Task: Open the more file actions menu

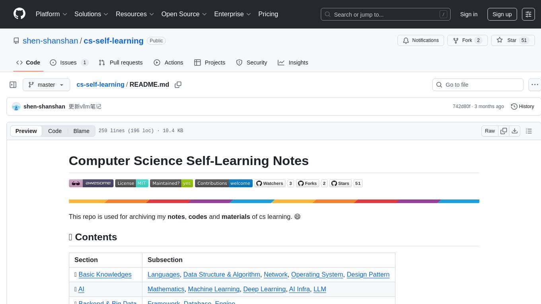Action: click(x=535, y=85)
